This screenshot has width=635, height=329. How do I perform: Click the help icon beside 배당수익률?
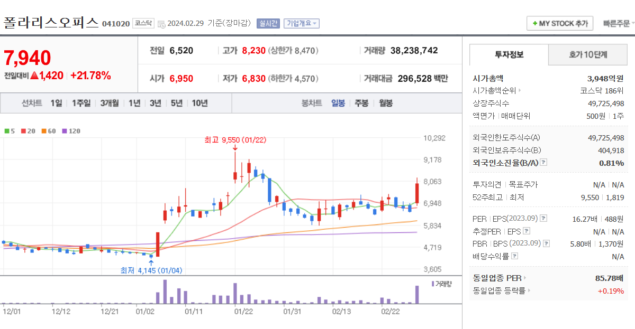[515, 256]
